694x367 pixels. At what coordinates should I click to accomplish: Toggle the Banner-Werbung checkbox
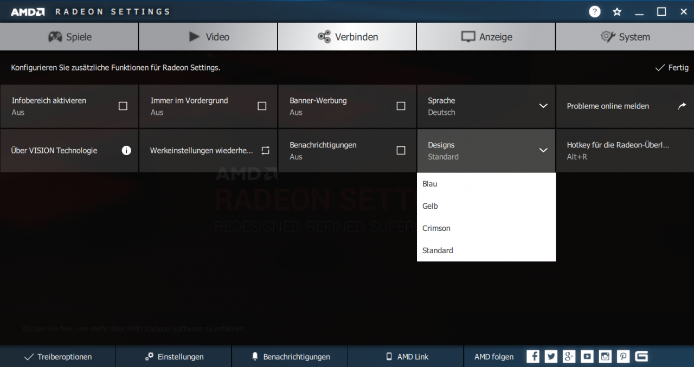(x=401, y=106)
